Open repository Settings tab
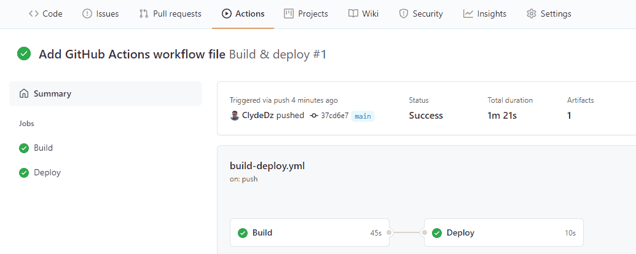The image size is (636, 254). [x=549, y=14]
